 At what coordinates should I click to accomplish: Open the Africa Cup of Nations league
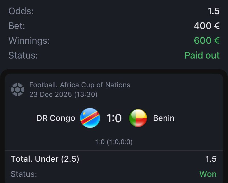point(80,85)
